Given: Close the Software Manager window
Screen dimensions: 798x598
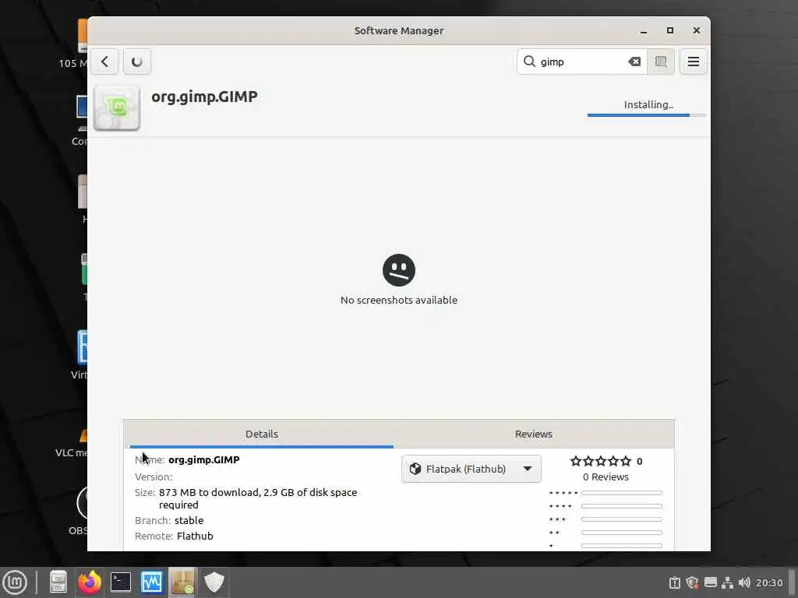Looking at the screenshot, I should tap(696, 30).
